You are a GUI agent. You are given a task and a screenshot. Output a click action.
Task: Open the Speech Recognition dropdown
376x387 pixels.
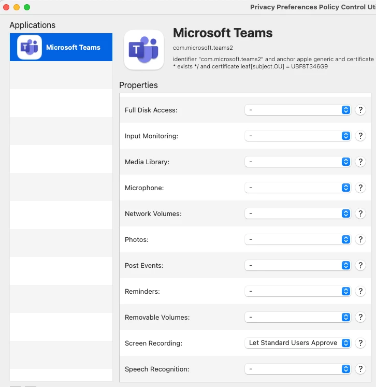point(298,369)
